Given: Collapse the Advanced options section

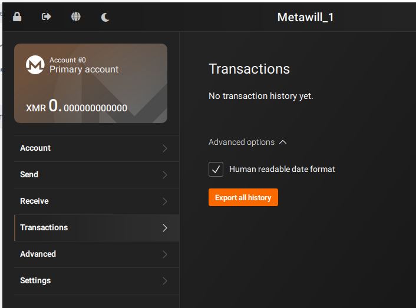Looking at the screenshot, I should point(247,142).
